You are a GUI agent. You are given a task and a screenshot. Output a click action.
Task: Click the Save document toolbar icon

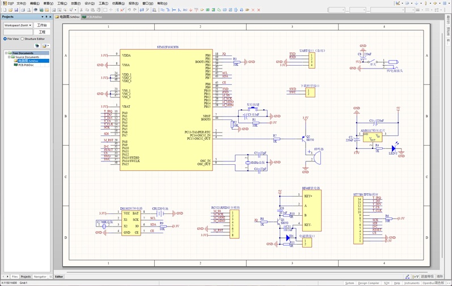(16, 10)
